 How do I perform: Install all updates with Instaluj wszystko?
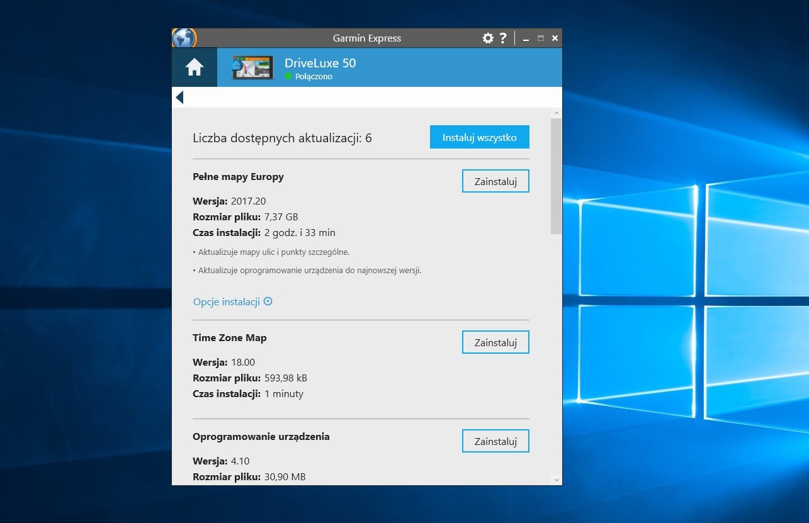480,137
